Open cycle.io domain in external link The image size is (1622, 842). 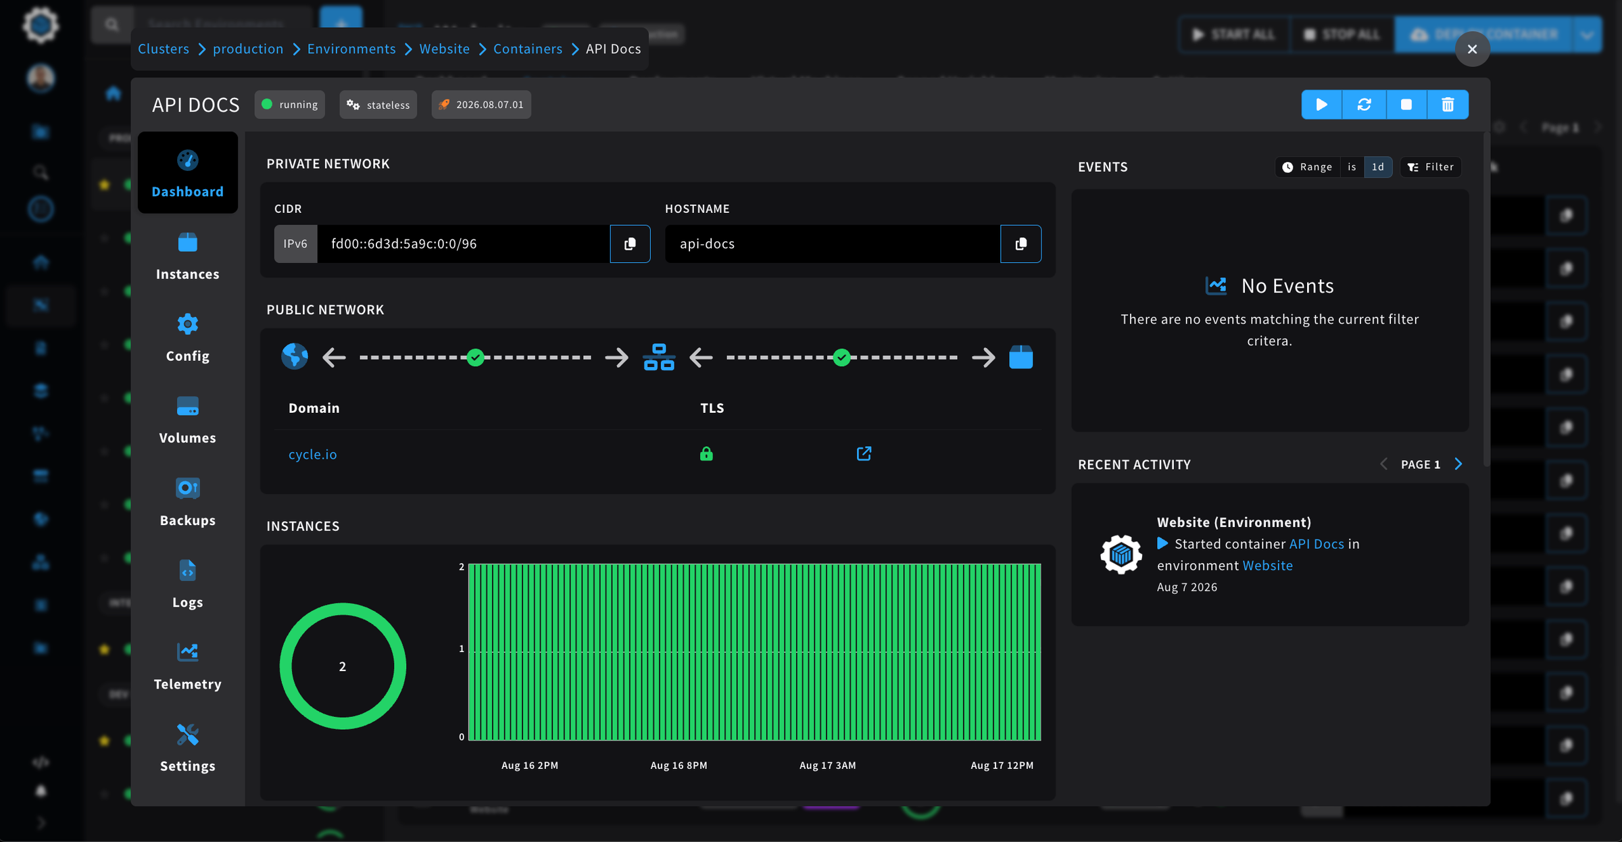tap(864, 453)
